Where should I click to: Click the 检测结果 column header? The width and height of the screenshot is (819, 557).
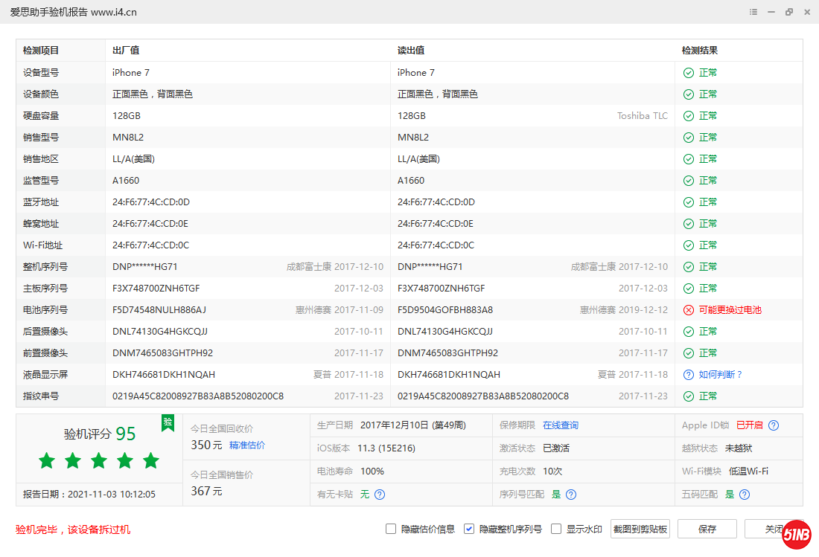[x=700, y=51]
